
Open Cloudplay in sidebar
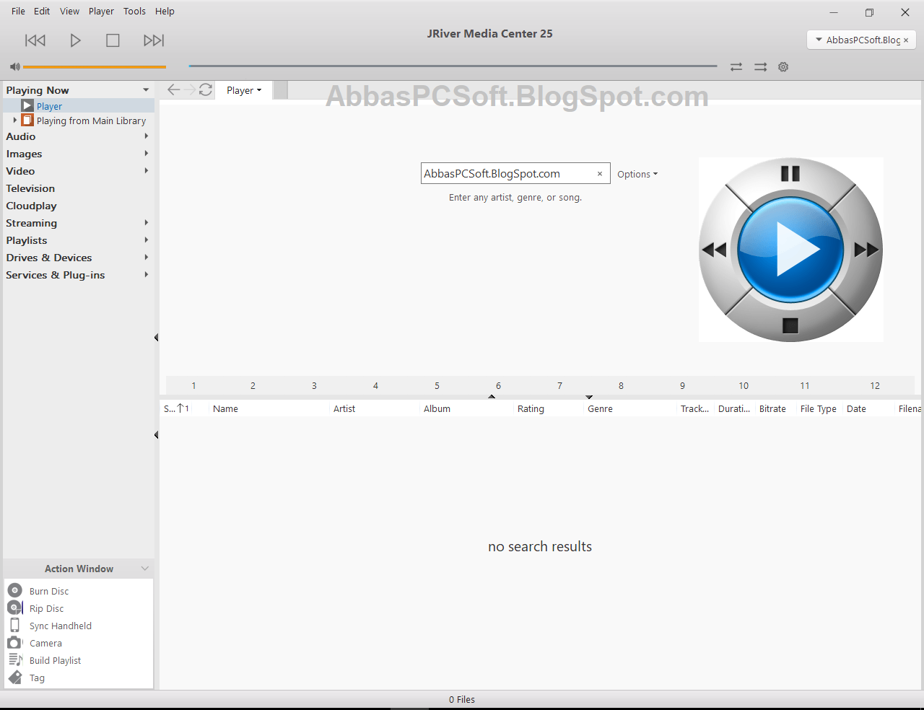pos(31,206)
